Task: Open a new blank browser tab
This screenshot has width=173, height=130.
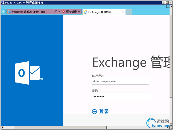Action: (x=129, y=12)
